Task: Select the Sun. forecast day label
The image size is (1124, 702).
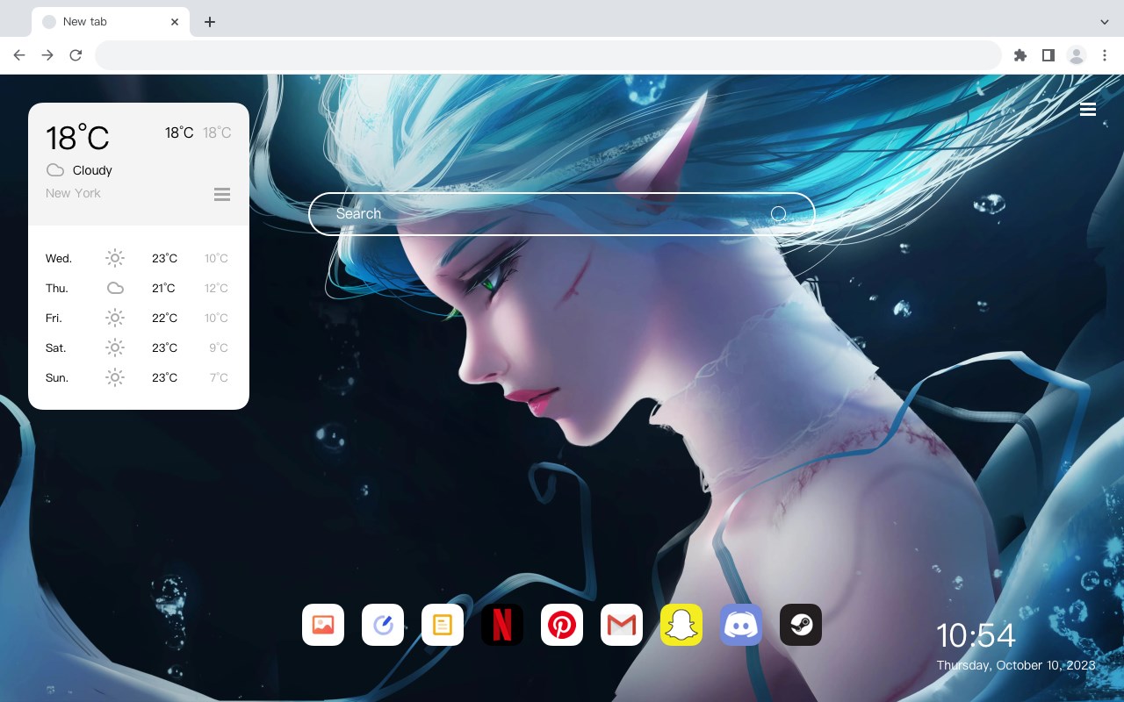Action: click(57, 377)
